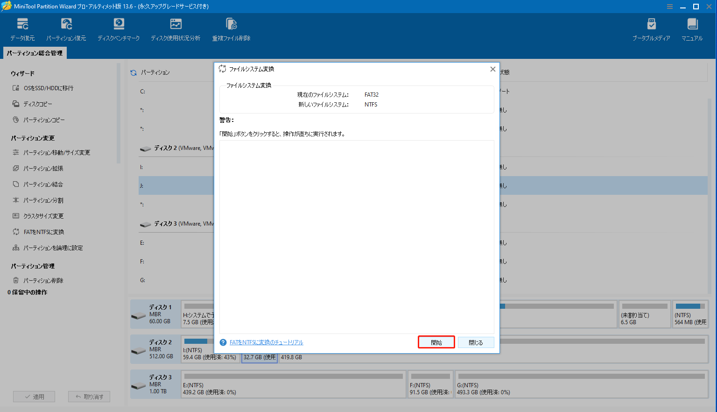Open ブータブルメディア creator
Screen dimensions: 717x412
pyautogui.click(x=651, y=29)
